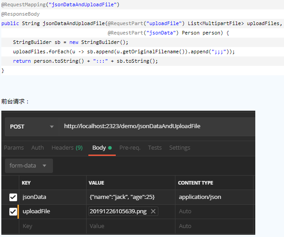Click the JSON value with name jack
The width and height of the screenshot is (284, 237).
pos(122,197)
